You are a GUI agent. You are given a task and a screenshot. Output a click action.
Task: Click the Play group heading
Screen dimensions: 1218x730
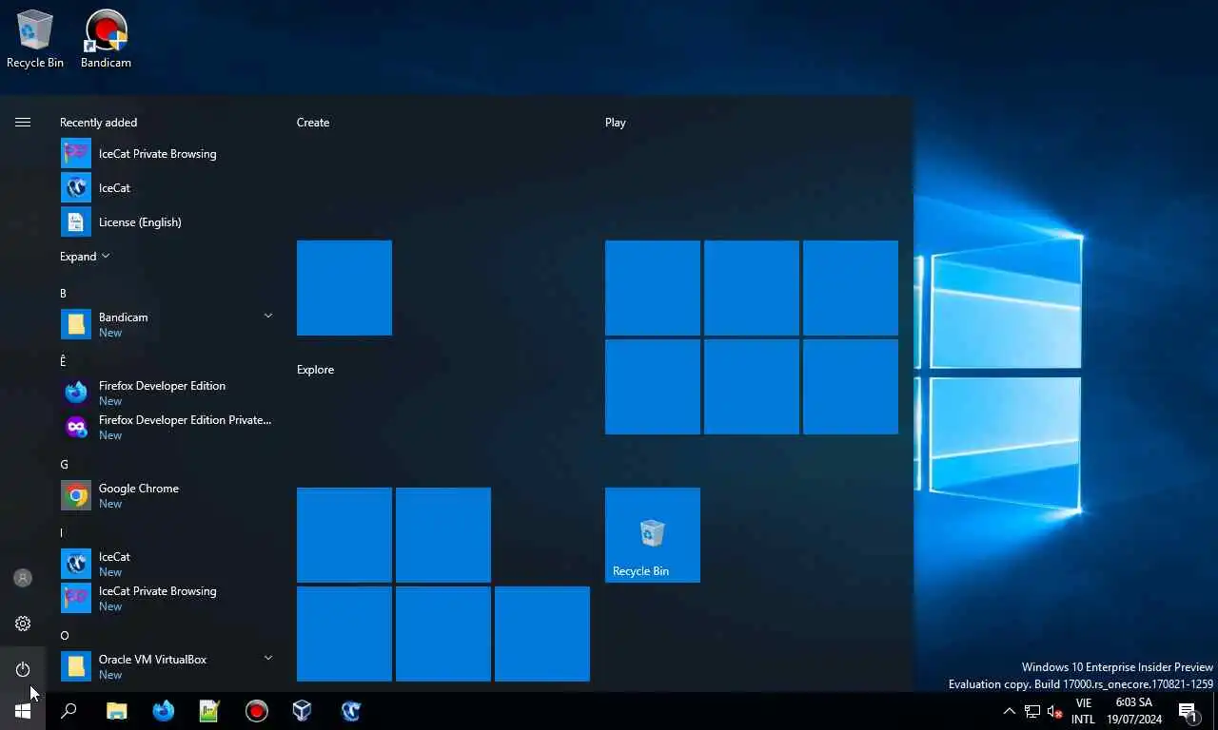coord(616,123)
